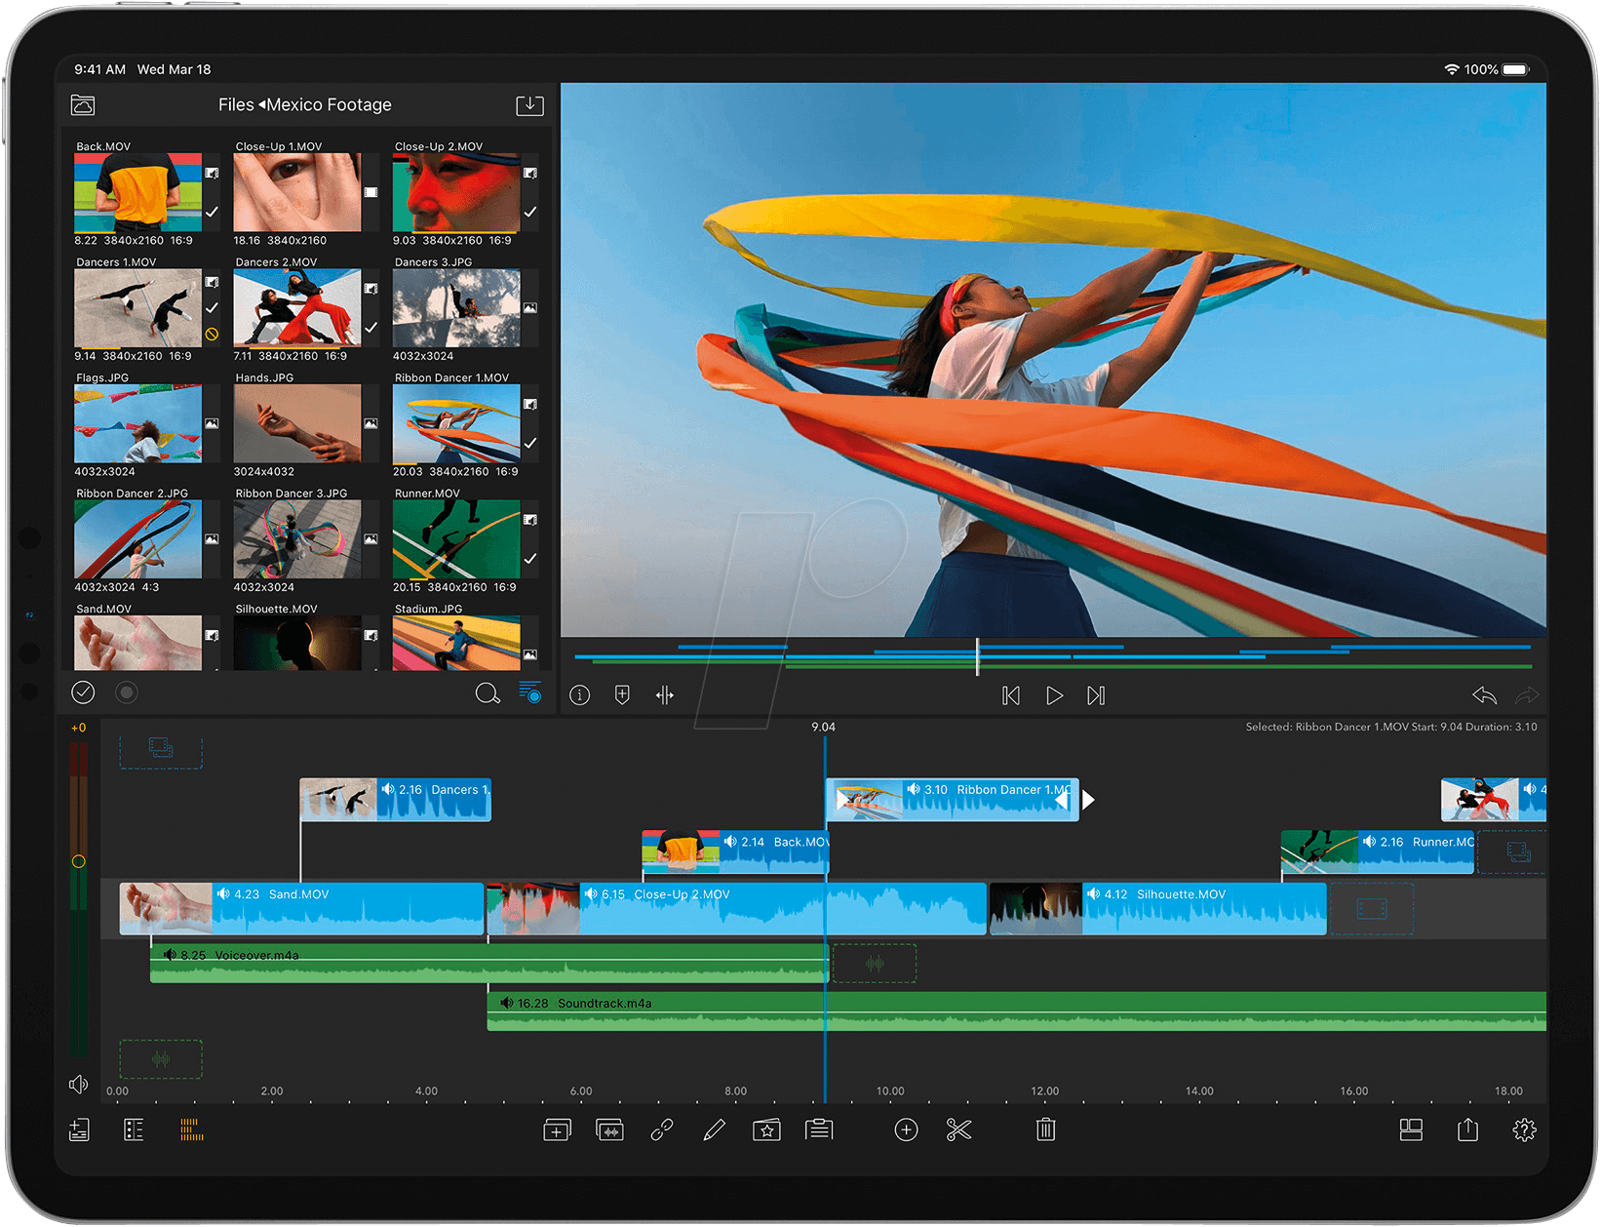The height and width of the screenshot is (1227, 1601).
Task: Select Close-Up 2.MOV timeline clip
Action: click(736, 909)
